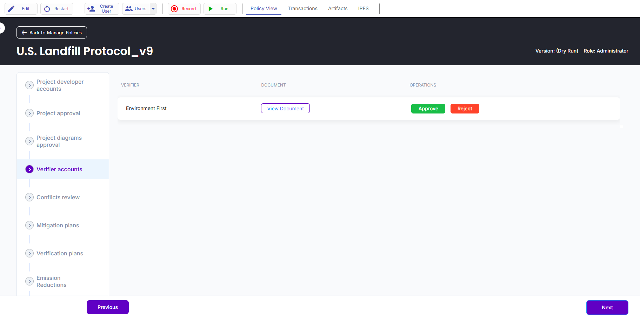
Task: Click the Restart circular arrow icon
Action: (x=47, y=9)
